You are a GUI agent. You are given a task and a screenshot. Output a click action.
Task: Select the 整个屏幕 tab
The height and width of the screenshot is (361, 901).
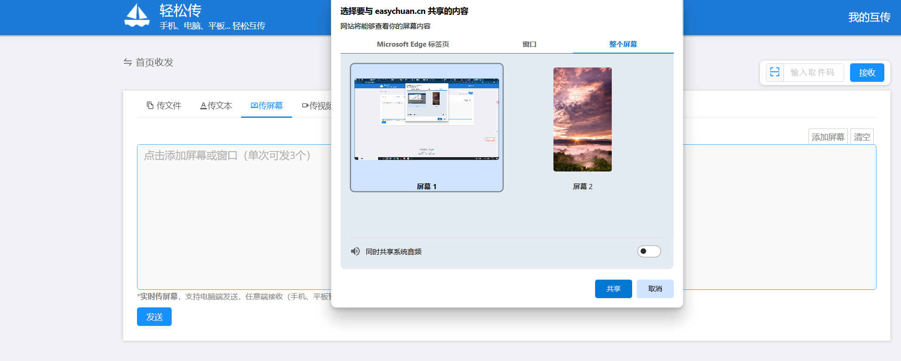pyautogui.click(x=623, y=44)
